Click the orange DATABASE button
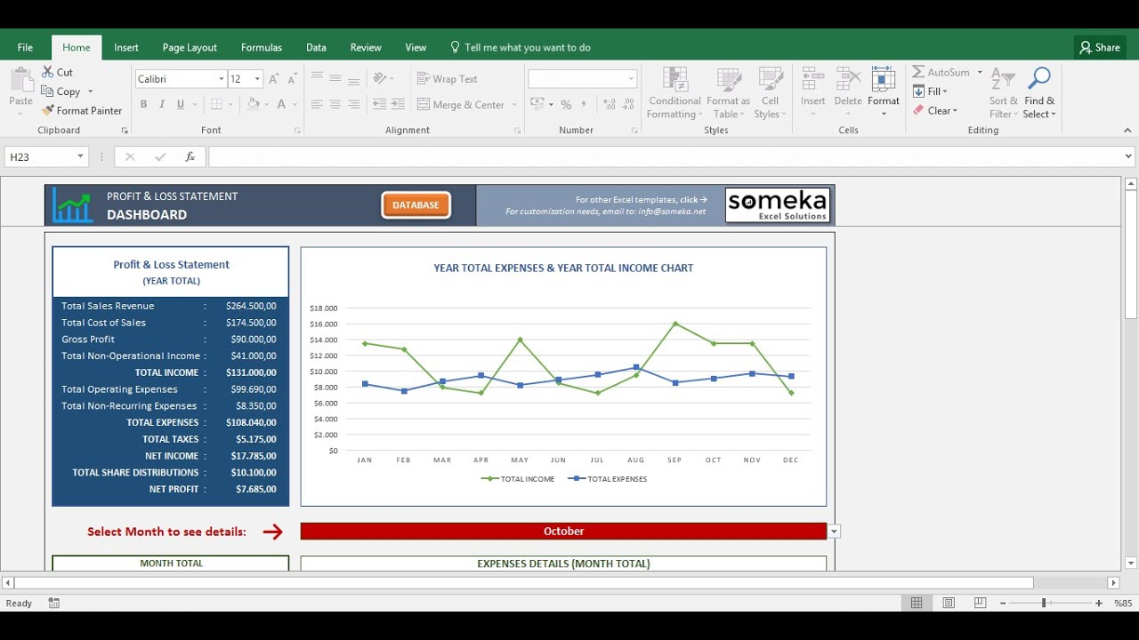This screenshot has height=640, width=1139. pyautogui.click(x=416, y=204)
